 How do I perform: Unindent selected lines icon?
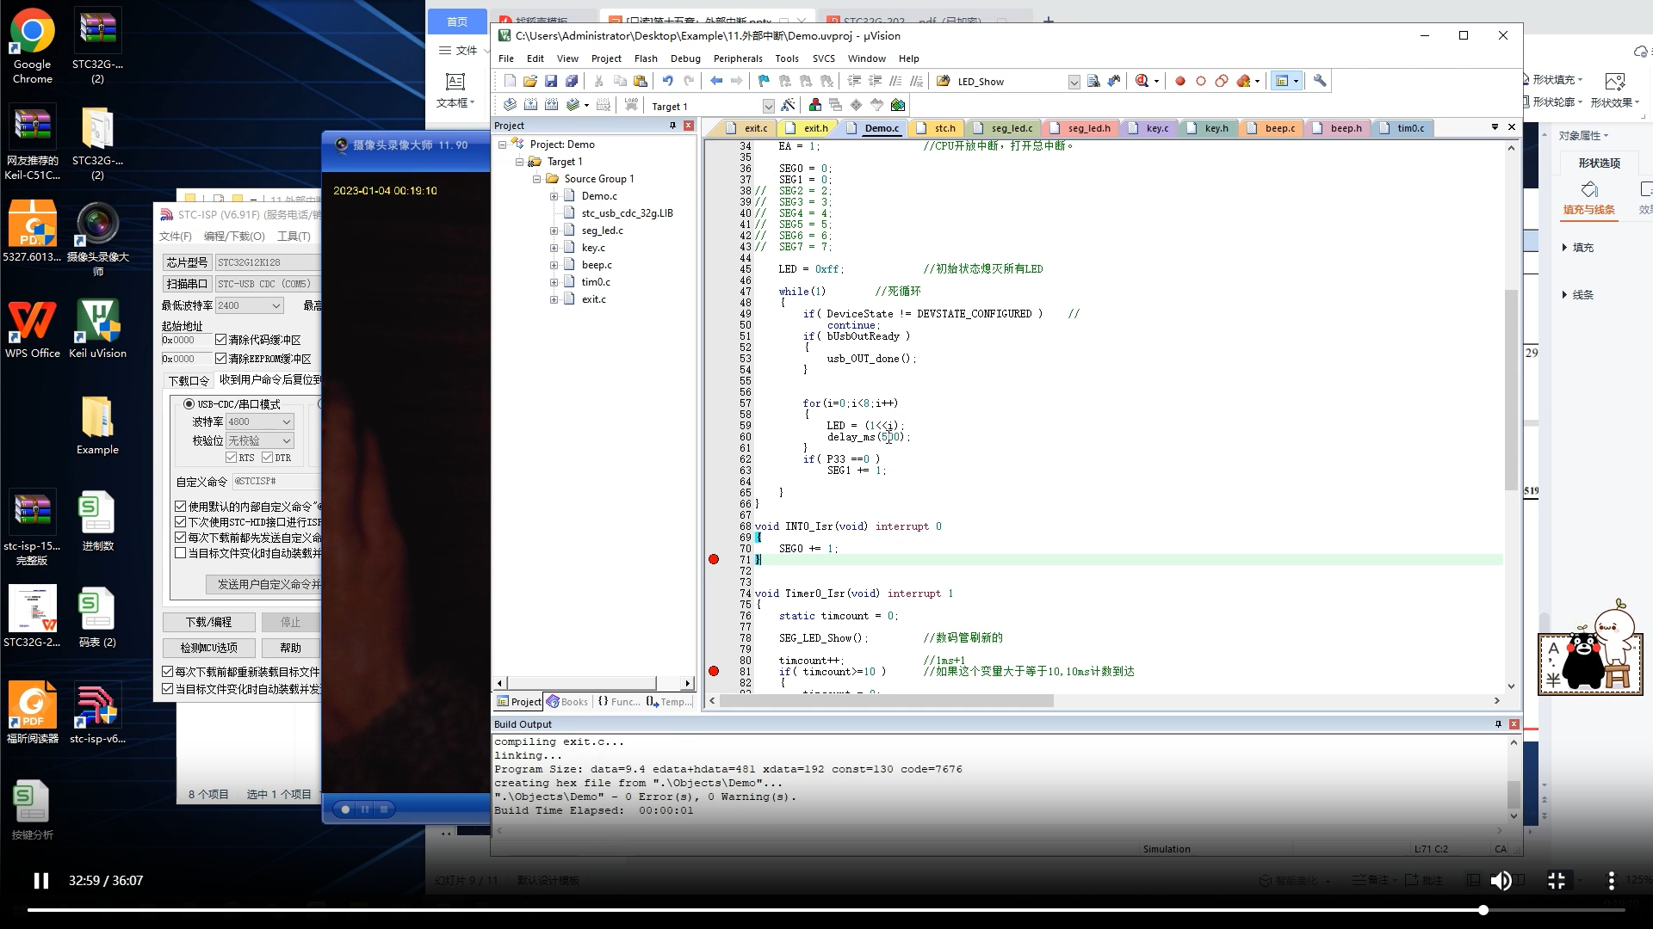tap(875, 81)
